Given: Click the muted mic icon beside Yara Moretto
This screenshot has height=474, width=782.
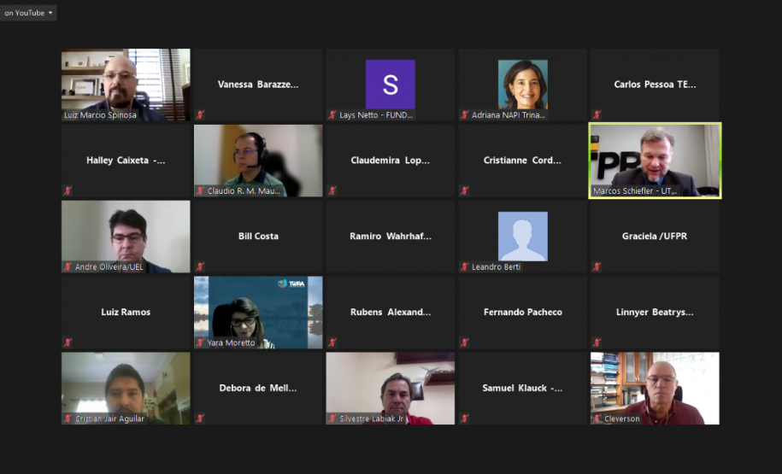Looking at the screenshot, I should click(200, 342).
